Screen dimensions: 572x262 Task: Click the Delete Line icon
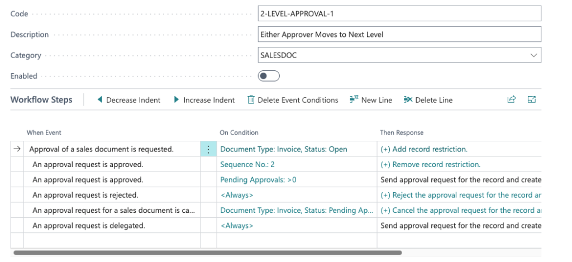click(408, 99)
